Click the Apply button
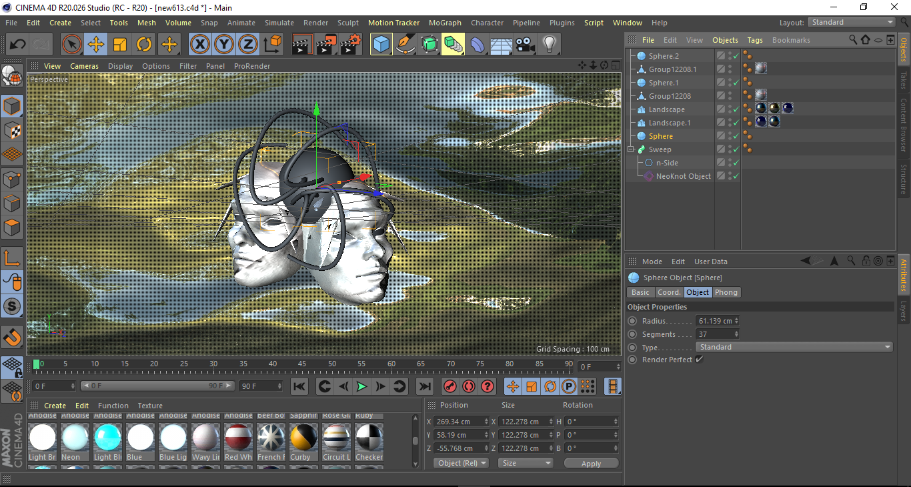Viewport: 911px width, 487px height. point(591,463)
